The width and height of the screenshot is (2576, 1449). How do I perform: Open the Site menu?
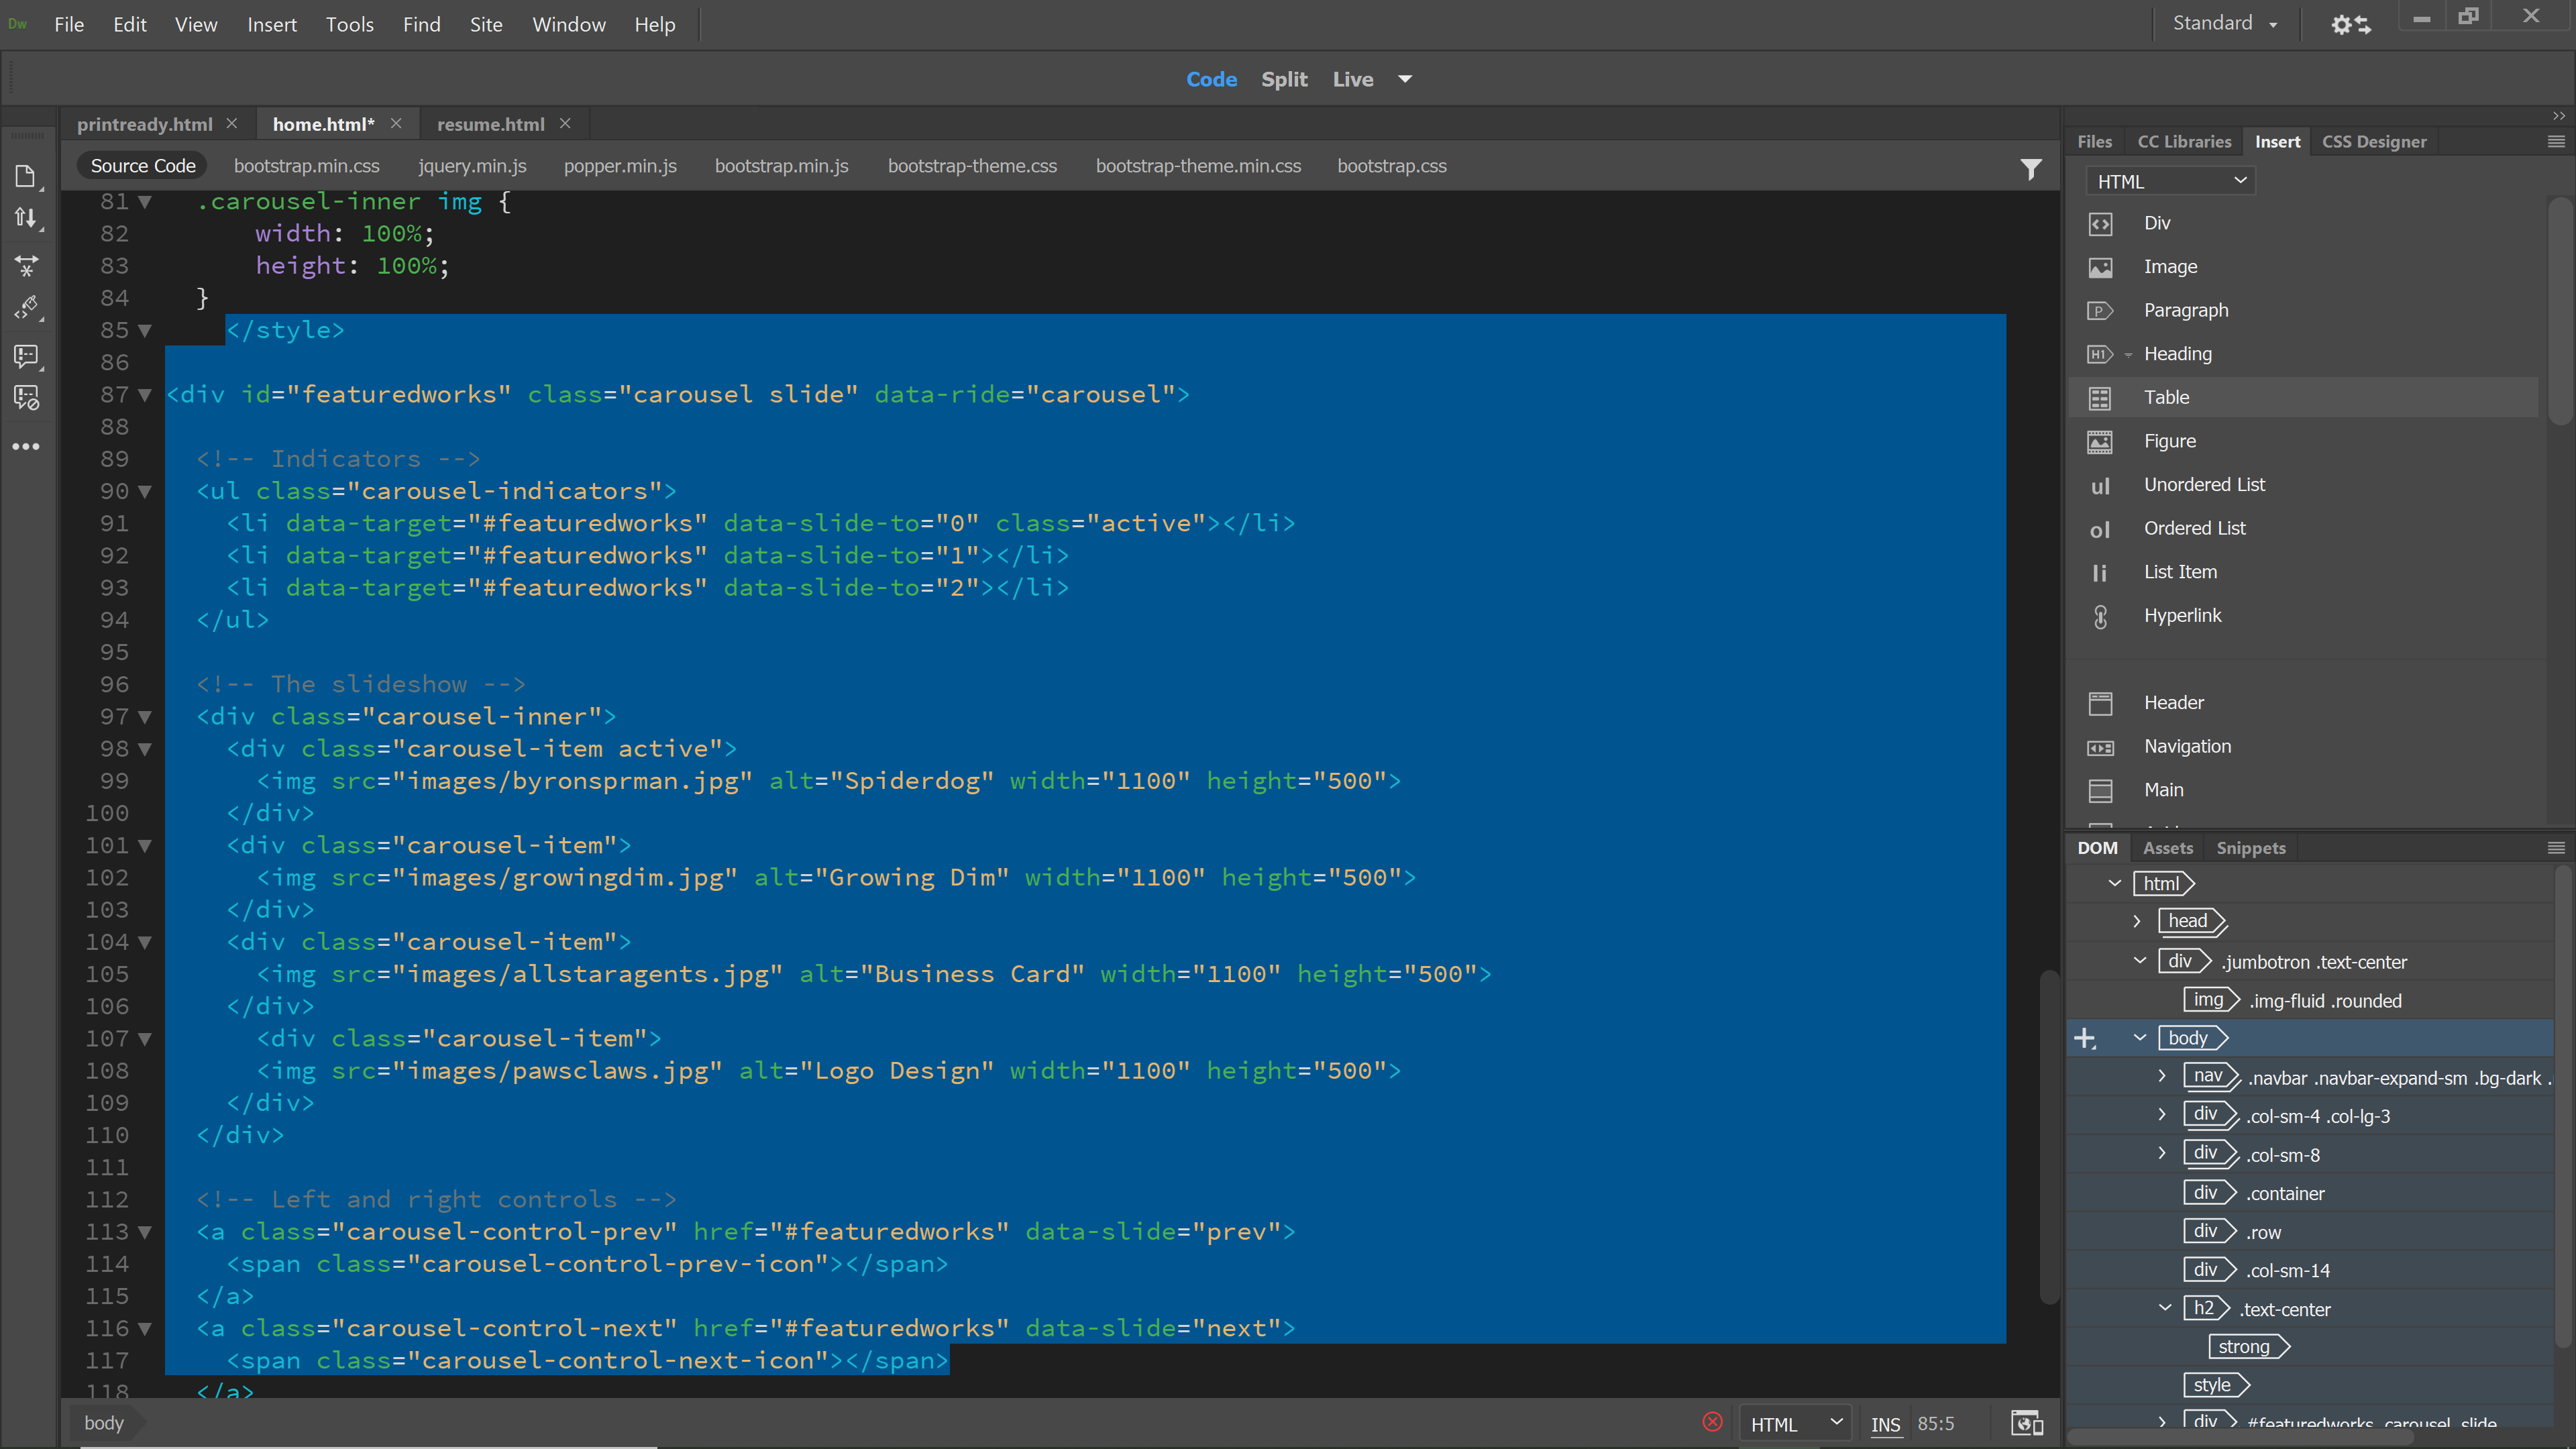click(486, 24)
